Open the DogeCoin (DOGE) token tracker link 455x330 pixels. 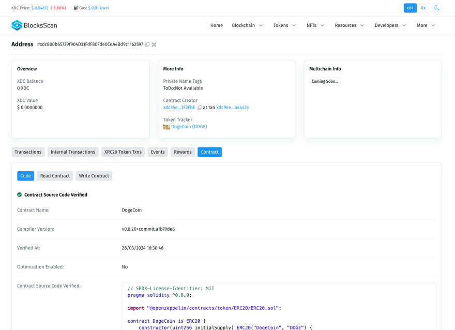click(189, 127)
